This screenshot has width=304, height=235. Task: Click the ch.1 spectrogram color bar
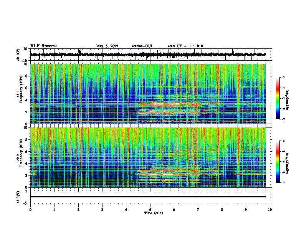click(x=278, y=98)
